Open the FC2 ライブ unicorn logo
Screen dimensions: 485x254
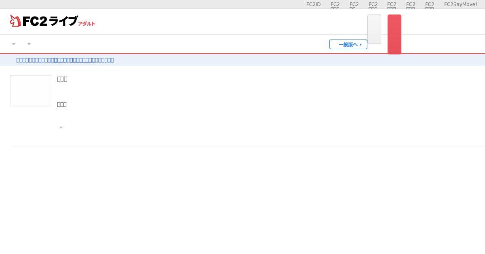tap(53, 21)
